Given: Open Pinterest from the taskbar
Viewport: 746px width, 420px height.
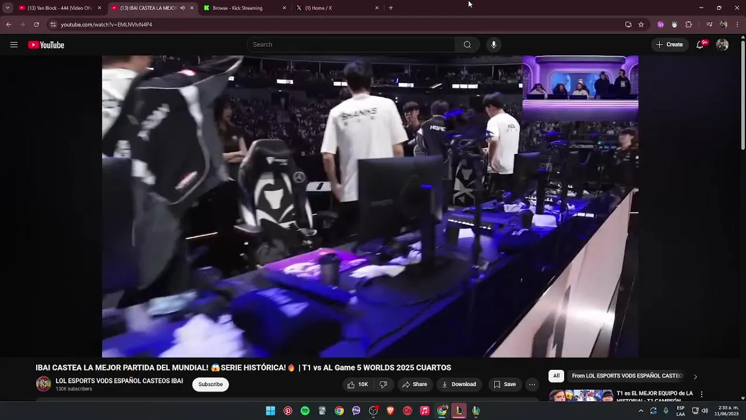Looking at the screenshot, I should [288, 411].
